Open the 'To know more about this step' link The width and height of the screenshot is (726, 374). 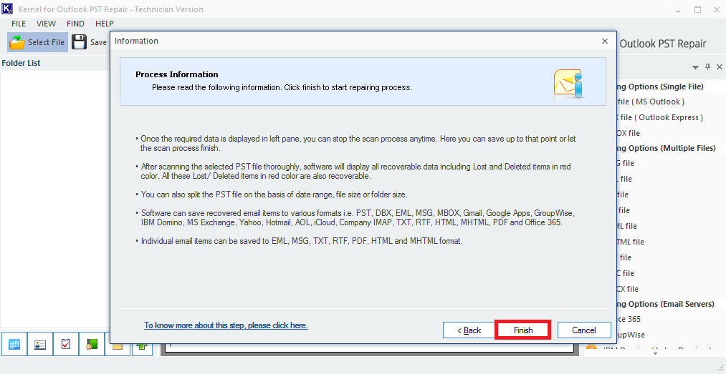point(226,325)
